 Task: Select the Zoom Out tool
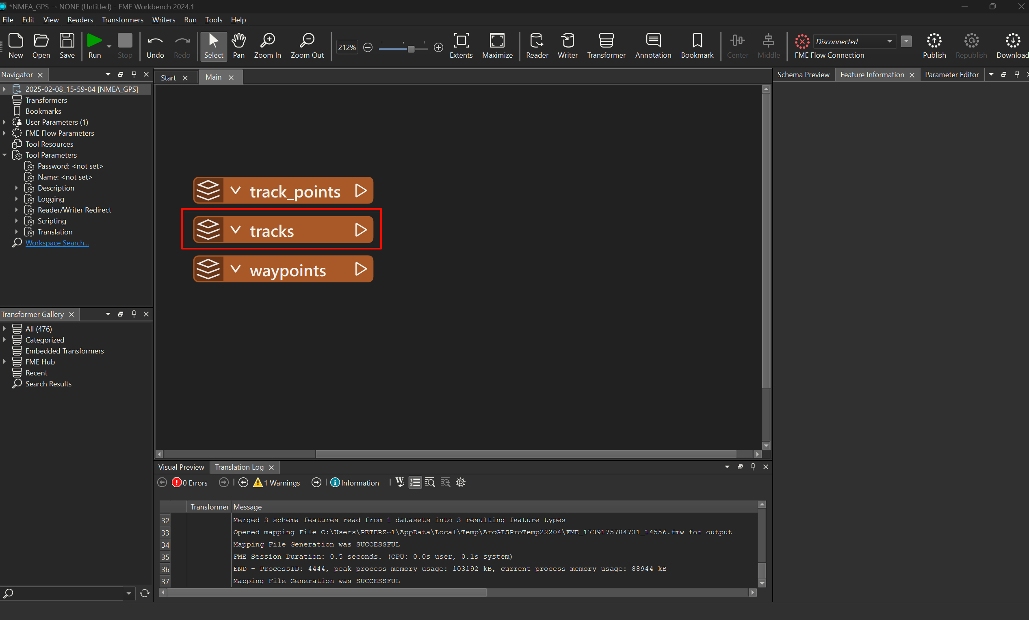(307, 46)
